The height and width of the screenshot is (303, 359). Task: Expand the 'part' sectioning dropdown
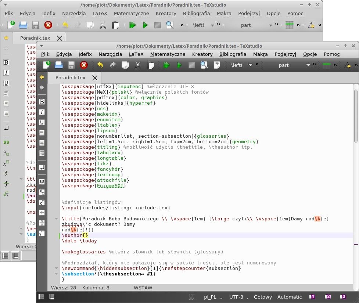[x=308, y=65]
